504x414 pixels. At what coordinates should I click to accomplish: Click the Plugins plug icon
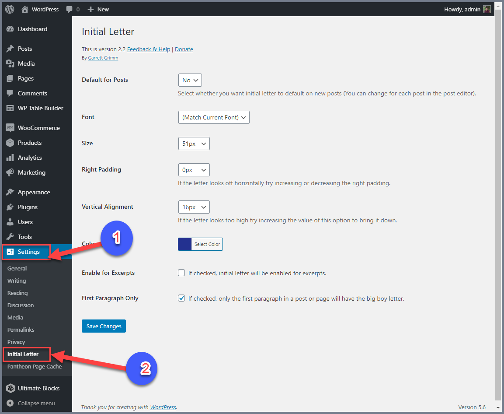tap(10, 207)
